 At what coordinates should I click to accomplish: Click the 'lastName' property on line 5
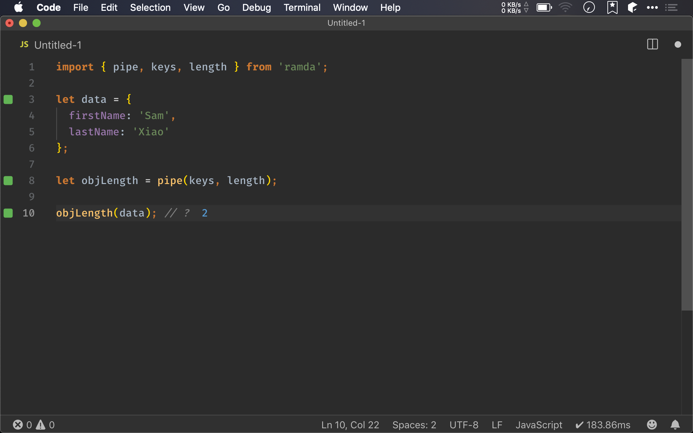click(x=94, y=132)
